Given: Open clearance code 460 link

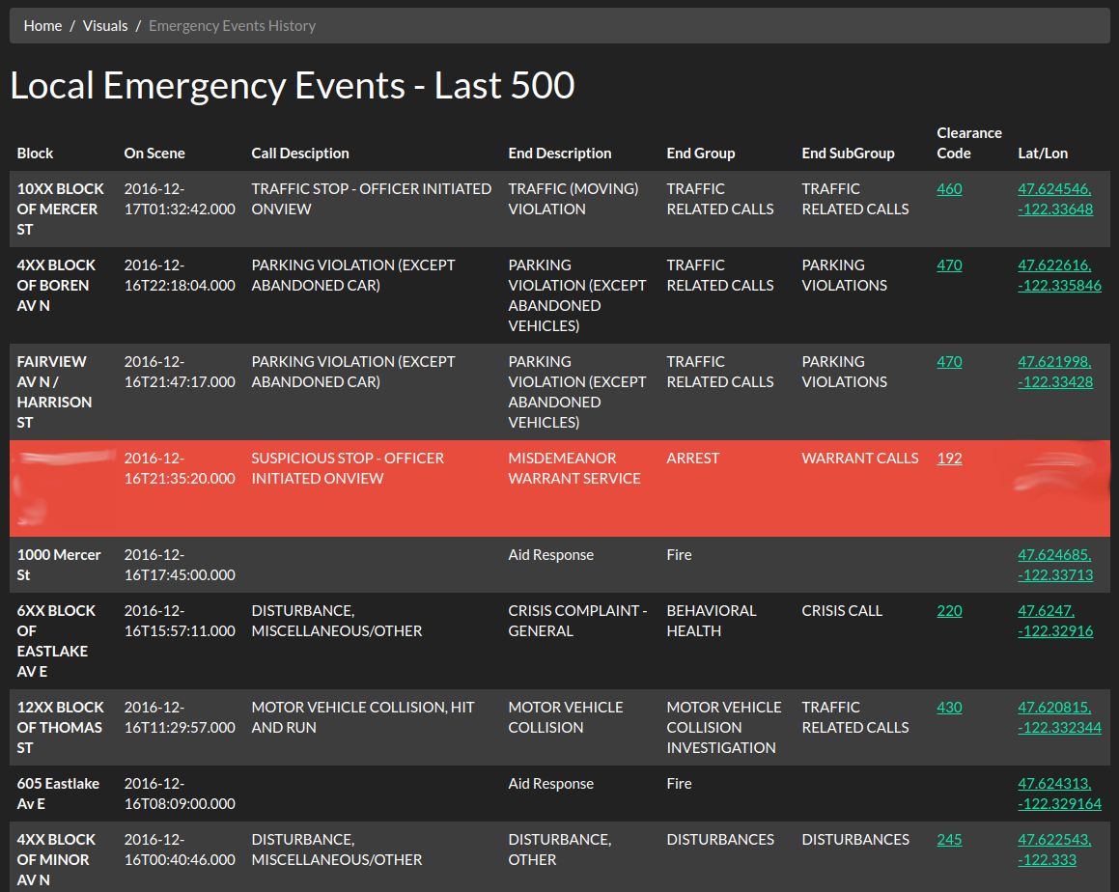Looking at the screenshot, I should click(949, 189).
